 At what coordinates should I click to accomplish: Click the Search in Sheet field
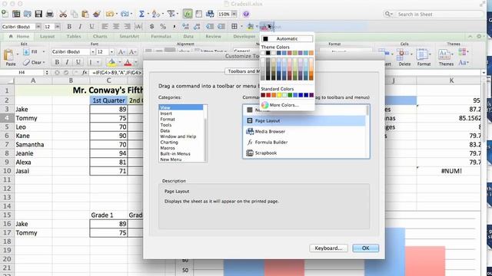coord(434,14)
